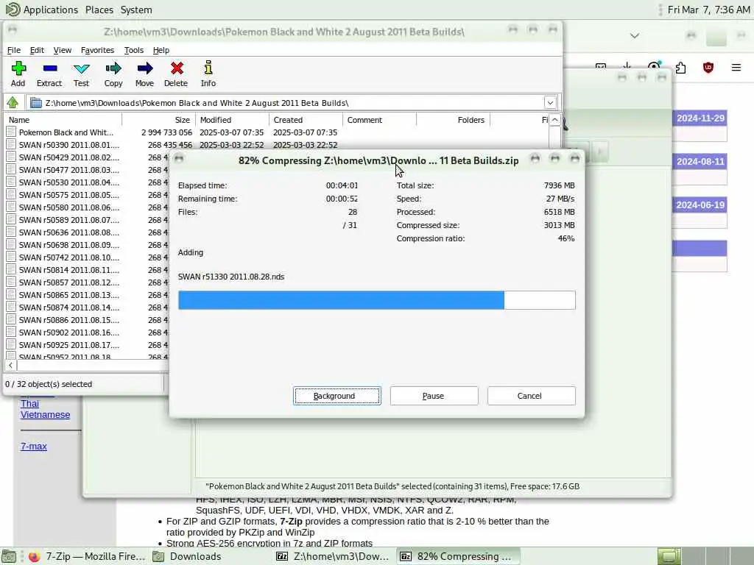Click the Test archive icon

point(81,68)
